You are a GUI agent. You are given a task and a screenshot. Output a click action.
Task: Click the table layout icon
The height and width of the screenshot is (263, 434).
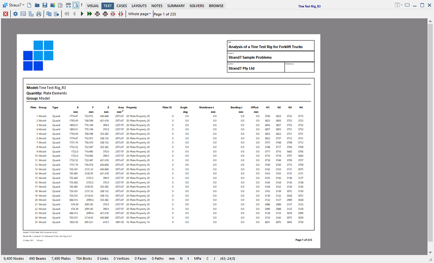23,14
